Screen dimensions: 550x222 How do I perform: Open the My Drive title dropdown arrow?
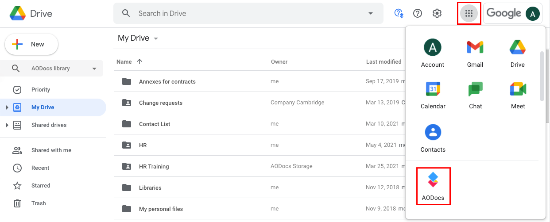(156, 39)
